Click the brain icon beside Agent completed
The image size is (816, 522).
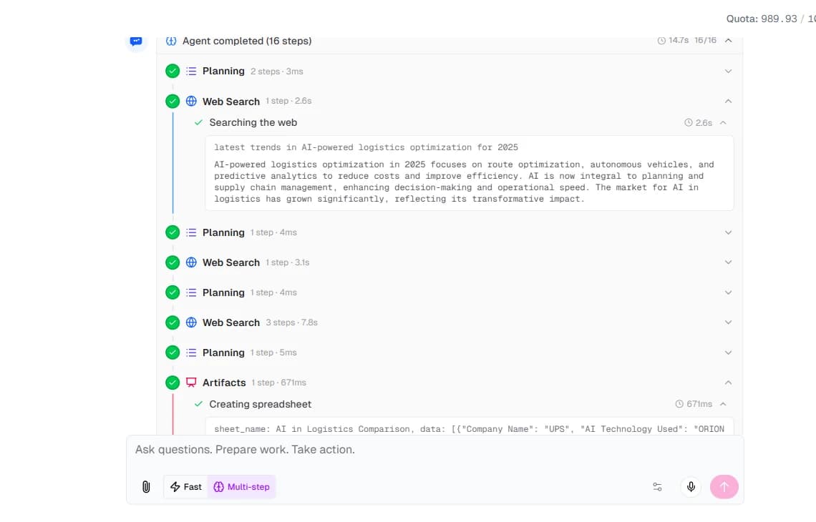pyautogui.click(x=170, y=41)
